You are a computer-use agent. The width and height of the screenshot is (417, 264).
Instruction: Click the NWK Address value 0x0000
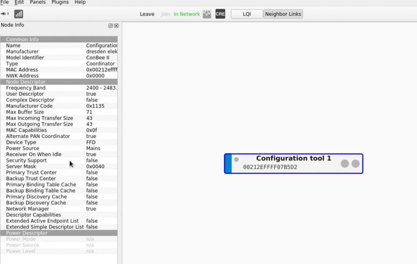tap(95, 76)
